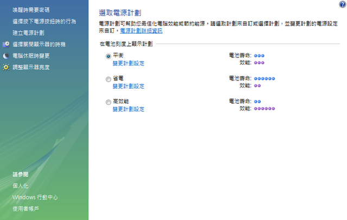Open the help icon in top corner
This screenshot has height=220, width=347.
(x=343, y=4)
